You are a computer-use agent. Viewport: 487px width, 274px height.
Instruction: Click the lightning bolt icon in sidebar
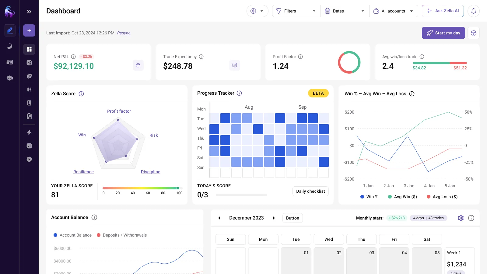click(29, 132)
